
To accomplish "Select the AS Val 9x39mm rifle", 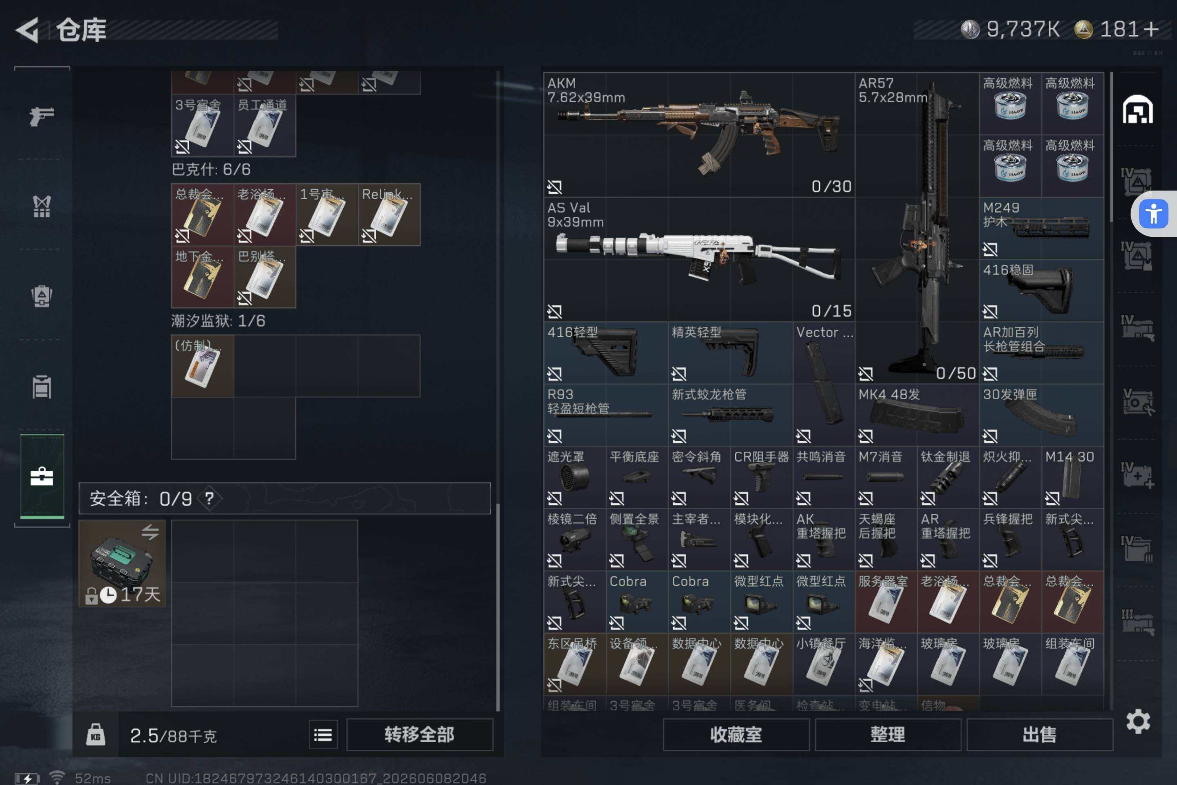I will pyautogui.click(x=699, y=259).
